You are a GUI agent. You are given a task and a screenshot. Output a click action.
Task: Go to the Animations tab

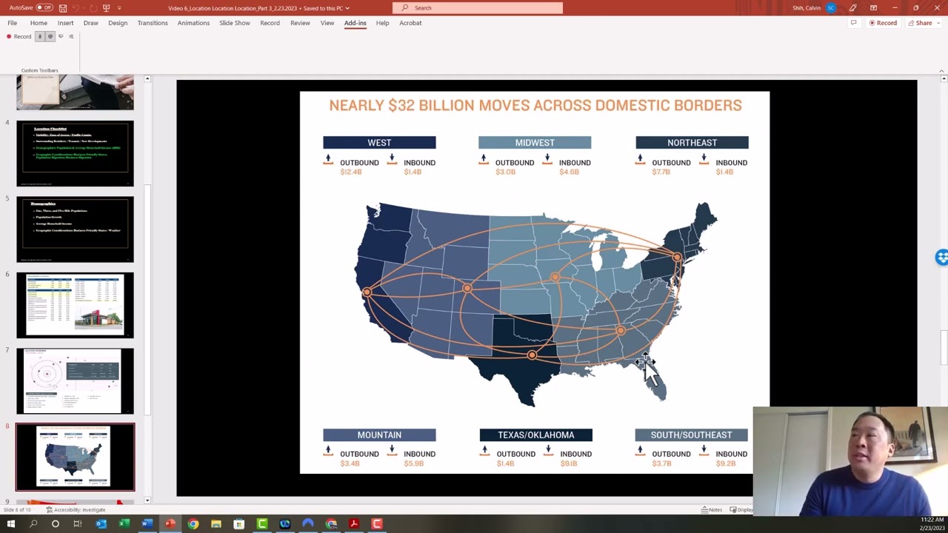tap(193, 23)
